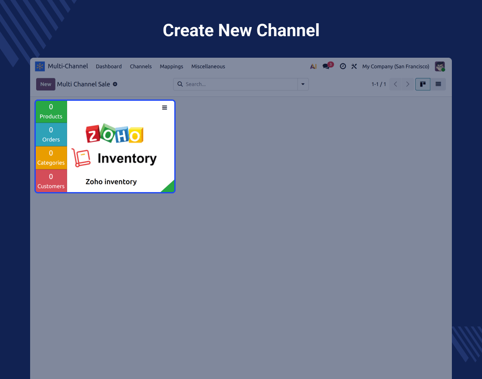Screen dimensions: 482x379
Task: Go to previous page of records
Action: tap(395, 84)
